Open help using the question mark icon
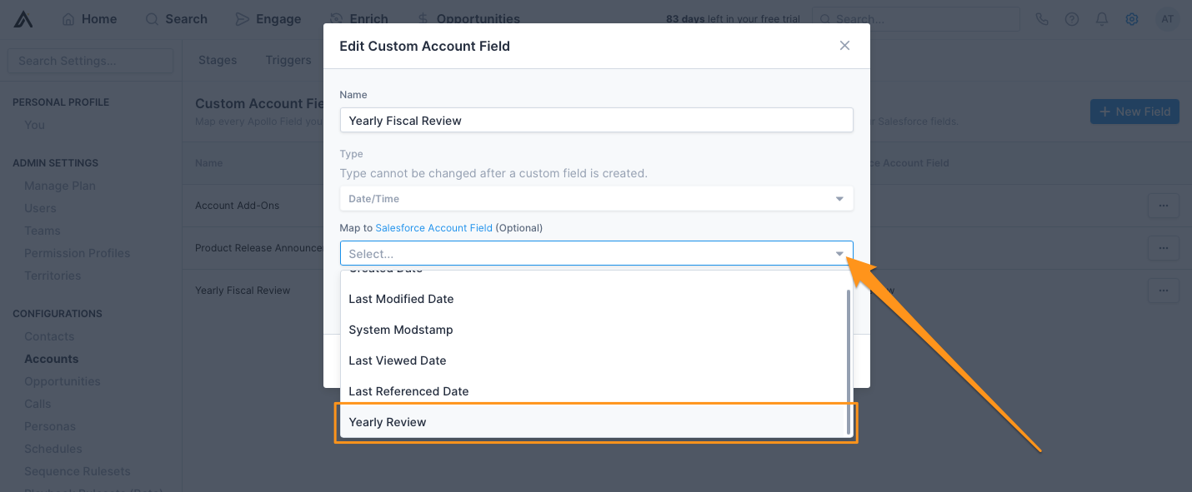 pos(1071,18)
